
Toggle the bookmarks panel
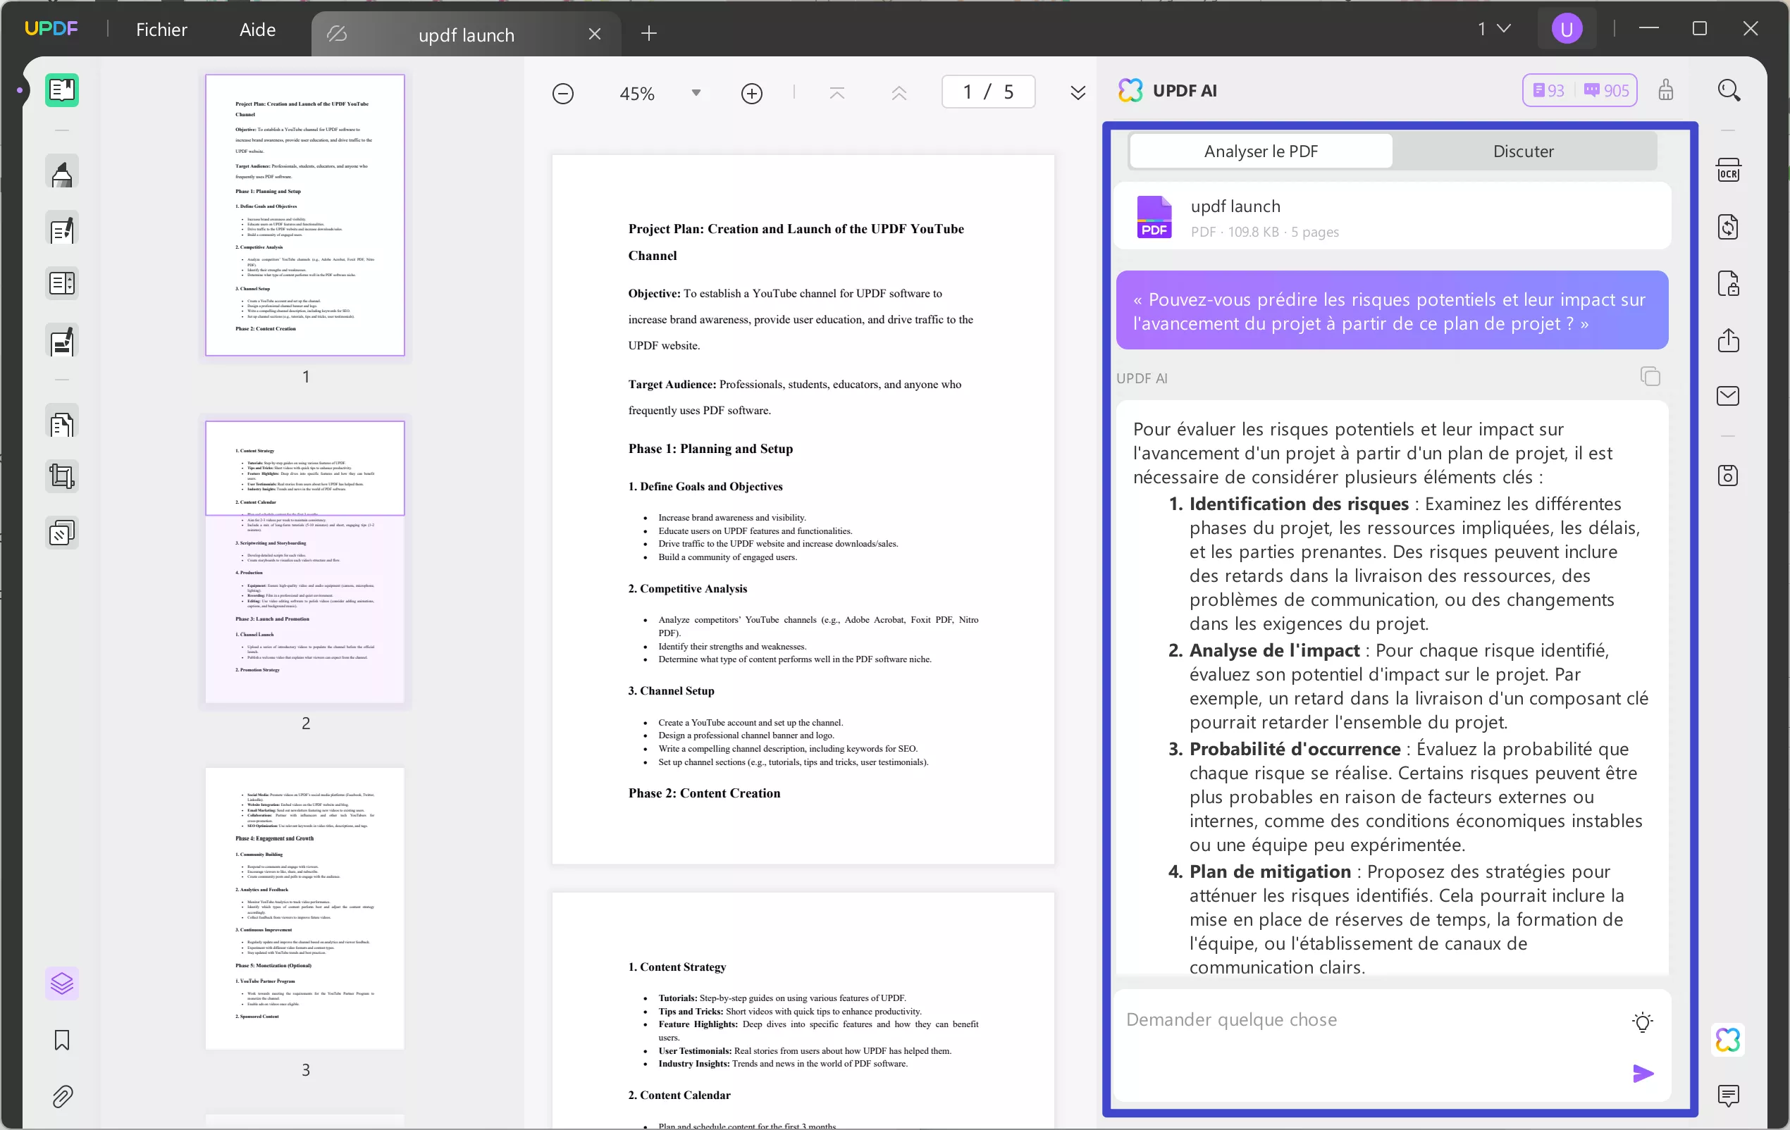pos(62,1040)
